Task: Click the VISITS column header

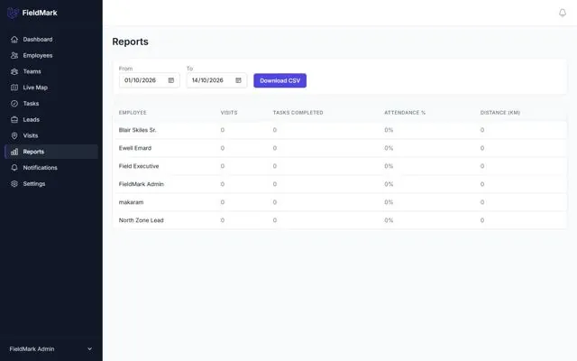Action: (x=229, y=113)
